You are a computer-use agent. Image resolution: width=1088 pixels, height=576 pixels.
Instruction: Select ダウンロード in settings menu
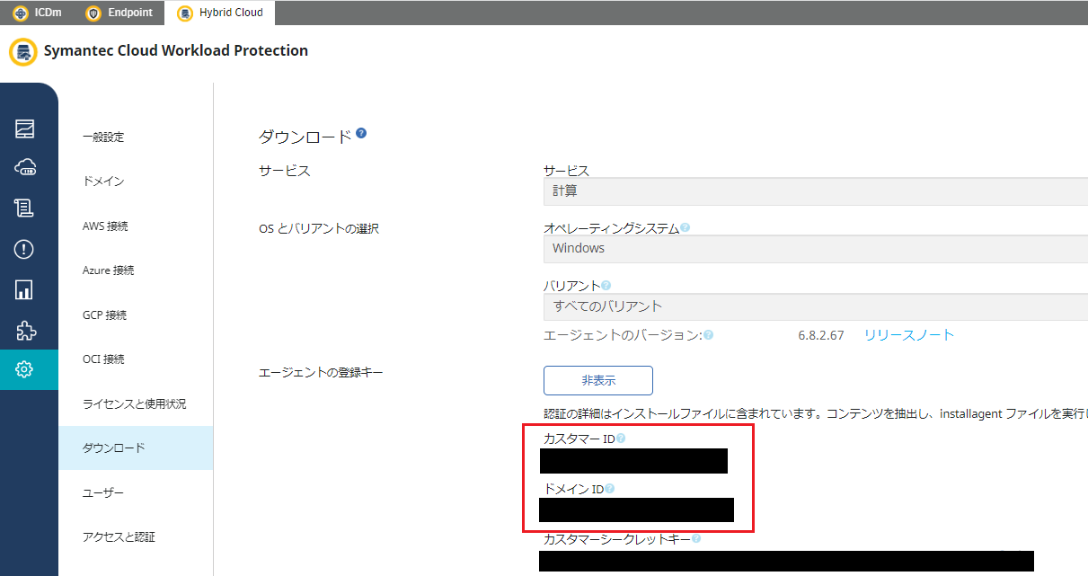[136, 448]
